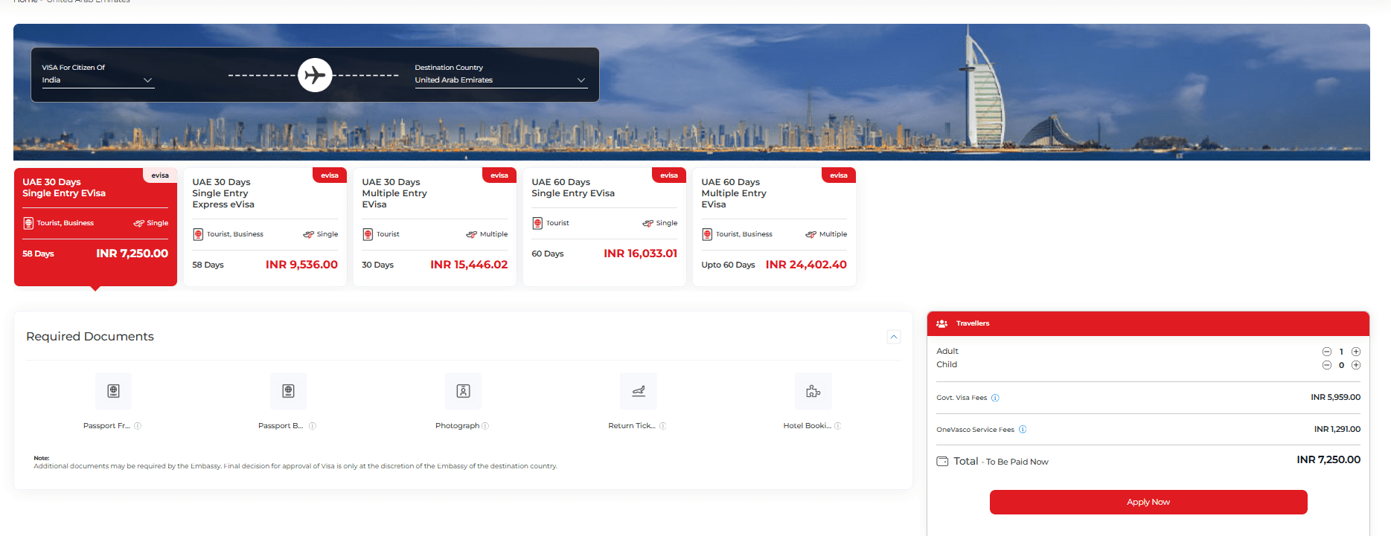Select UAE 30 Days Single Entry EVisa card
This screenshot has width=1391, height=536.
pyautogui.click(x=95, y=227)
